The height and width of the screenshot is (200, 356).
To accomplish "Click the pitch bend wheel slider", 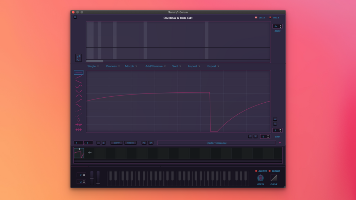I will coord(92,178).
